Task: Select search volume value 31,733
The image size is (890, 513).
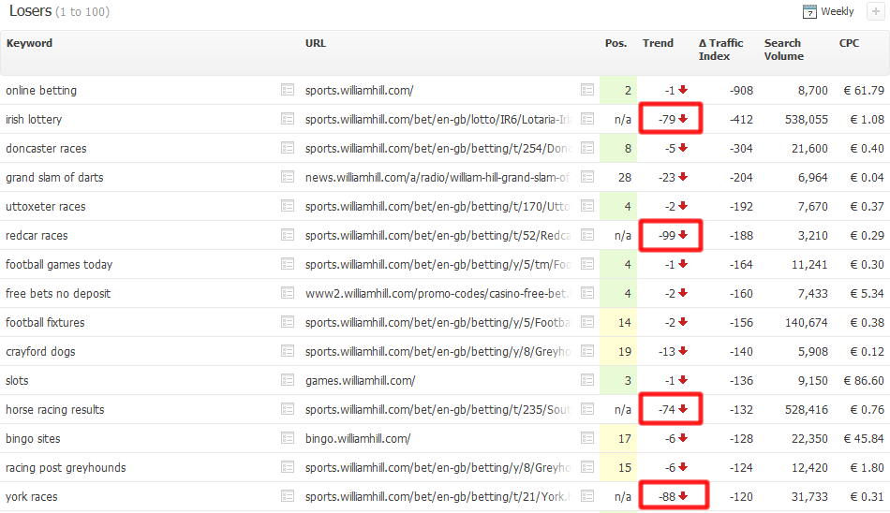Action: (x=809, y=496)
